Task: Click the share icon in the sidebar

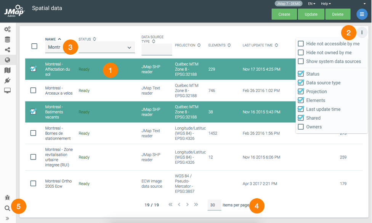Action: [7, 50]
